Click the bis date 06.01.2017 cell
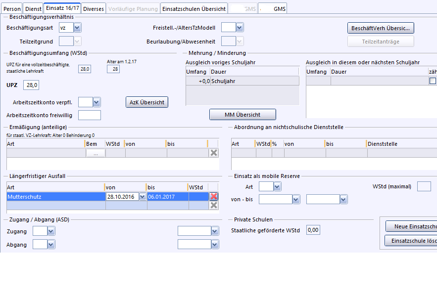This screenshot has height=304, width=437. (168, 197)
